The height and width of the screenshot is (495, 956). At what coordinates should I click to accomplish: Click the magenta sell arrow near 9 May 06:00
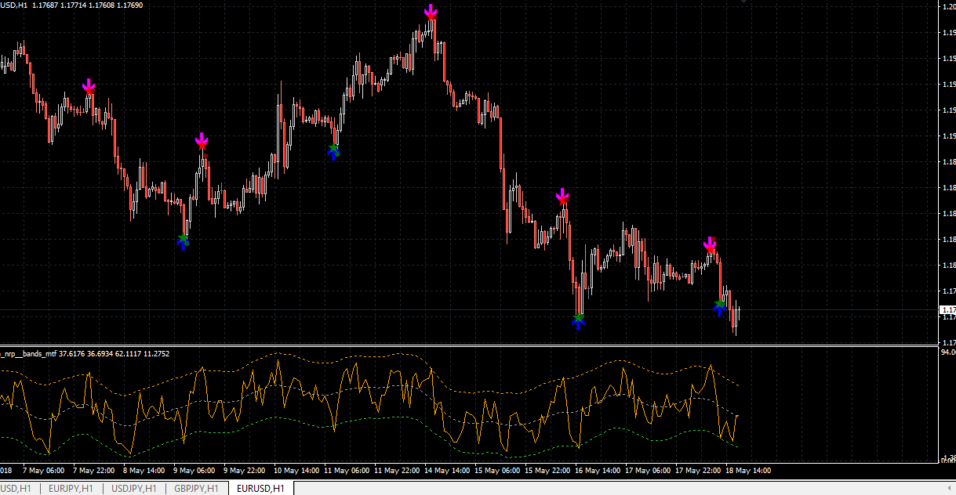click(202, 140)
